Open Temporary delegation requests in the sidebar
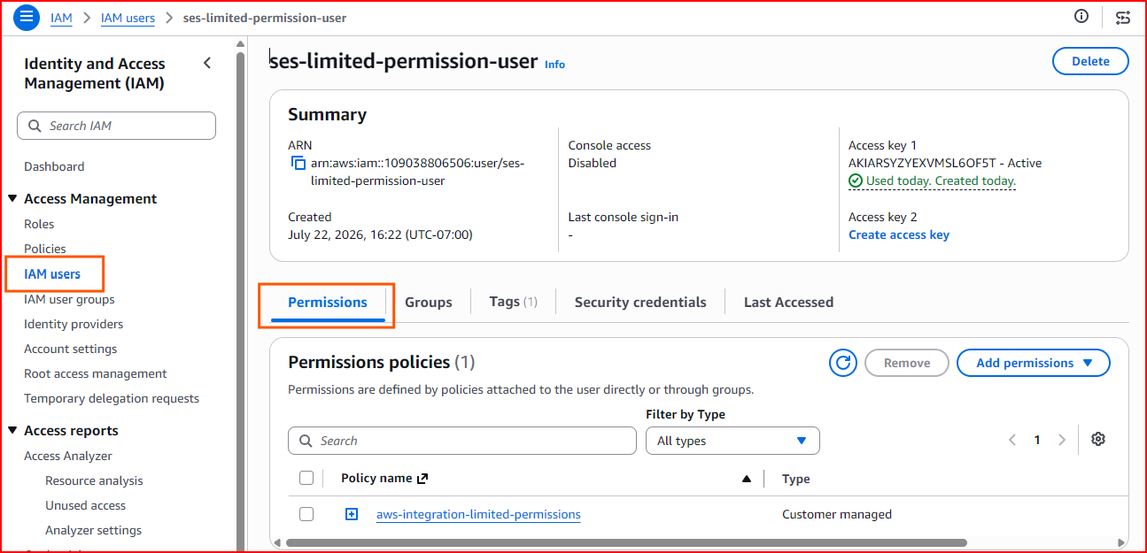This screenshot has width=1147, height=553. pyautogui.click(x=112, y=398)
